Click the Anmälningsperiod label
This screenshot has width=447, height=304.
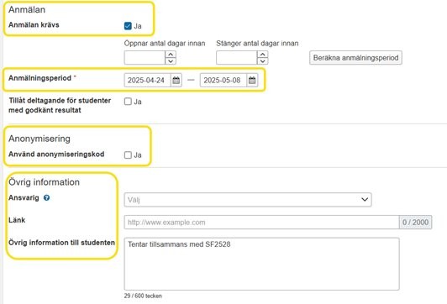(x=40, y=78)
